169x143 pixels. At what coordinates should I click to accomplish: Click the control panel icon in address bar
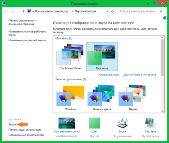29,11
